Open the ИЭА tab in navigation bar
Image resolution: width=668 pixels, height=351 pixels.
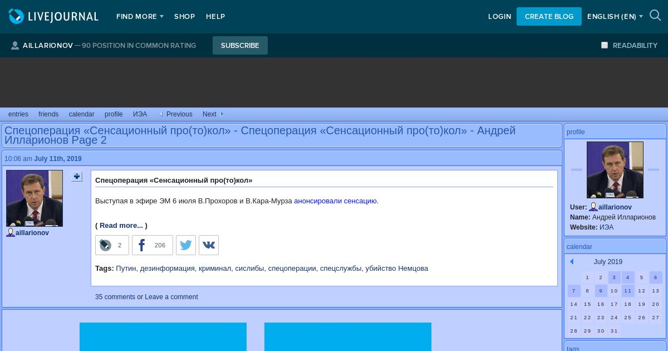[x=140, y=114]
